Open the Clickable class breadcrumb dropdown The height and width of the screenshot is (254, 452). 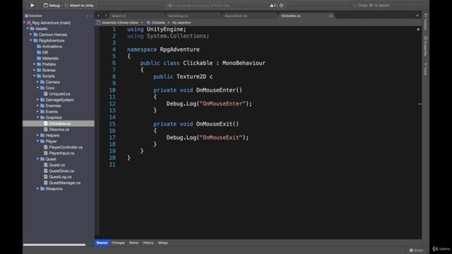click(158, 23)
